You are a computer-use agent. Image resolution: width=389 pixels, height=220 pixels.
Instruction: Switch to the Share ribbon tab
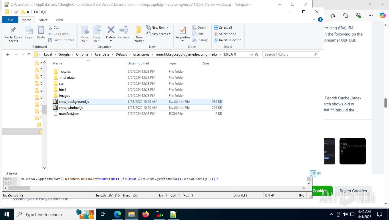coord(43,20)
